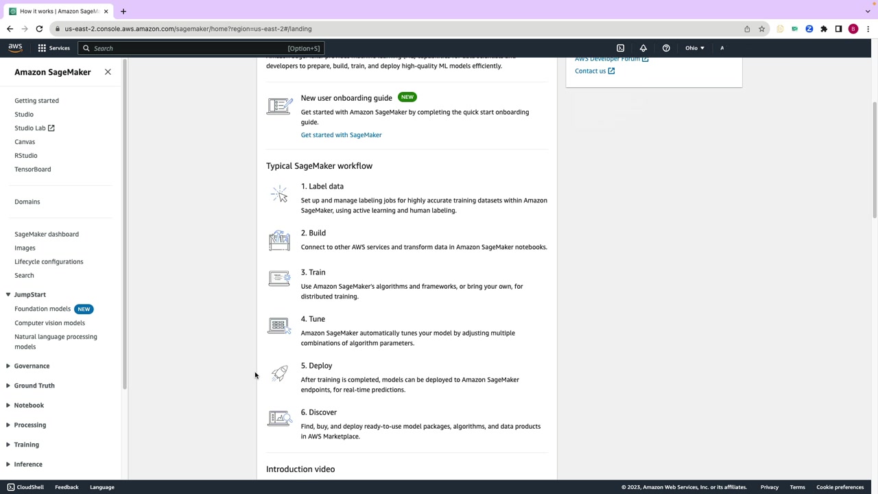Open the Language selector in the footer

tap(102, 487)
